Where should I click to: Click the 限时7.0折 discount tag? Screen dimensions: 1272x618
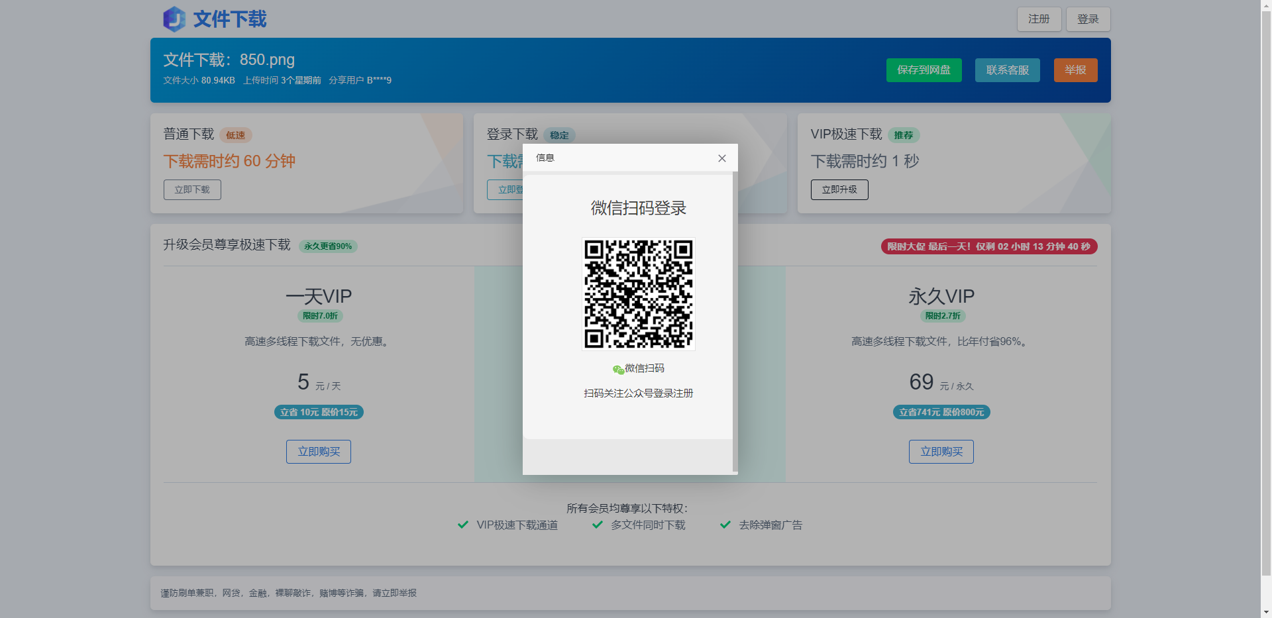coord(320,316)
